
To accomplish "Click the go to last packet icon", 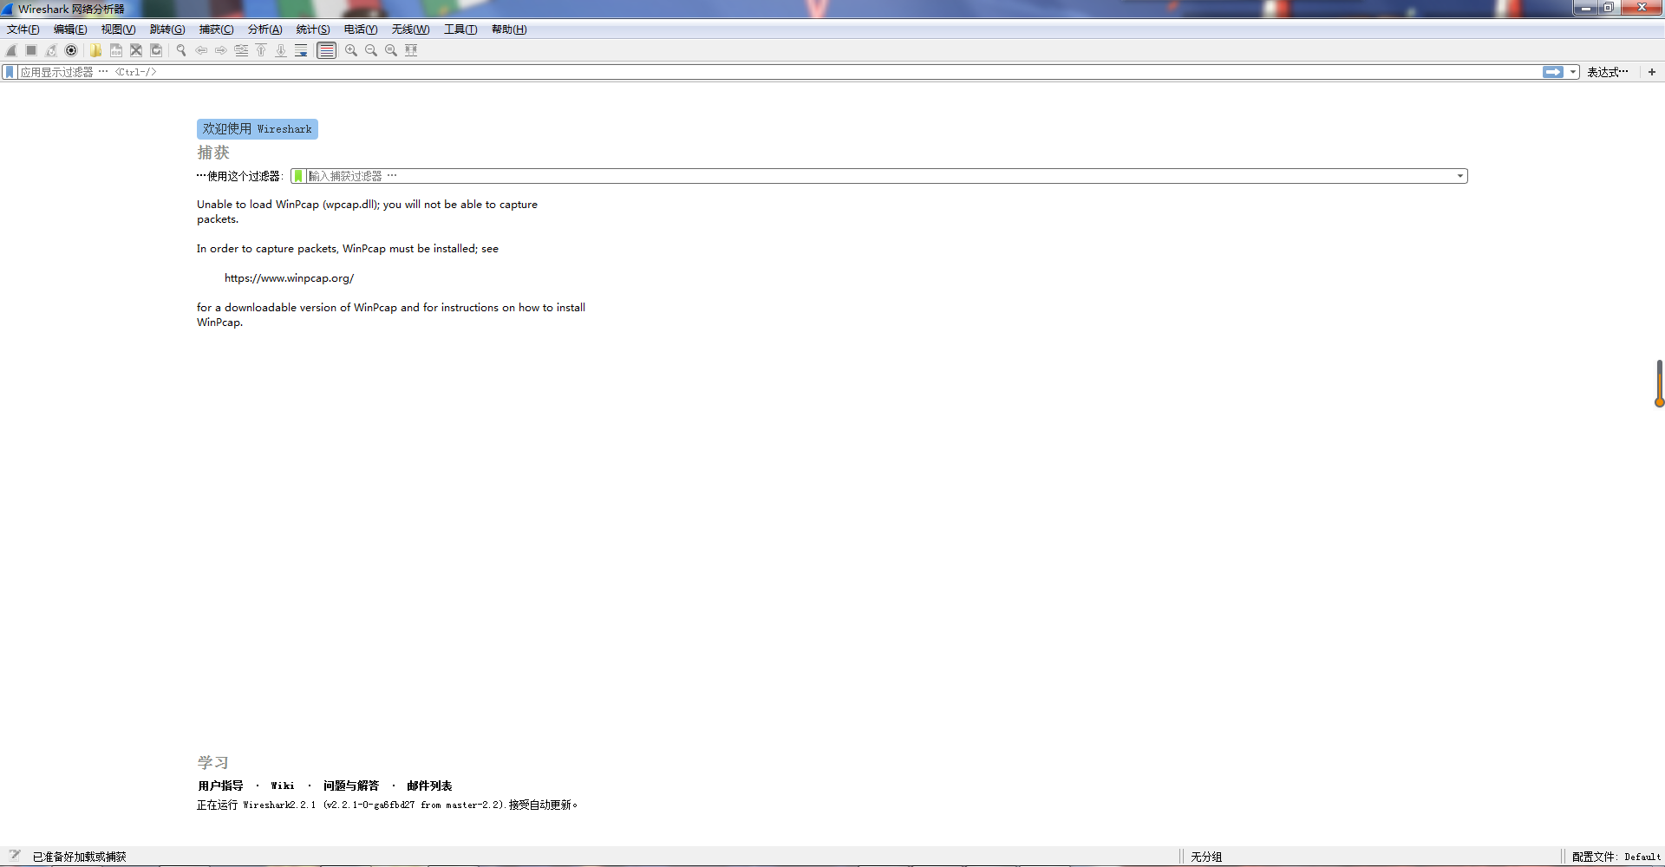I will (281, 50).
